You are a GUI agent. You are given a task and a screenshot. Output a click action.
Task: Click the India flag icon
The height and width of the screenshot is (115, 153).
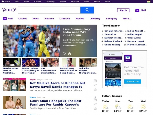click(149, 2)
